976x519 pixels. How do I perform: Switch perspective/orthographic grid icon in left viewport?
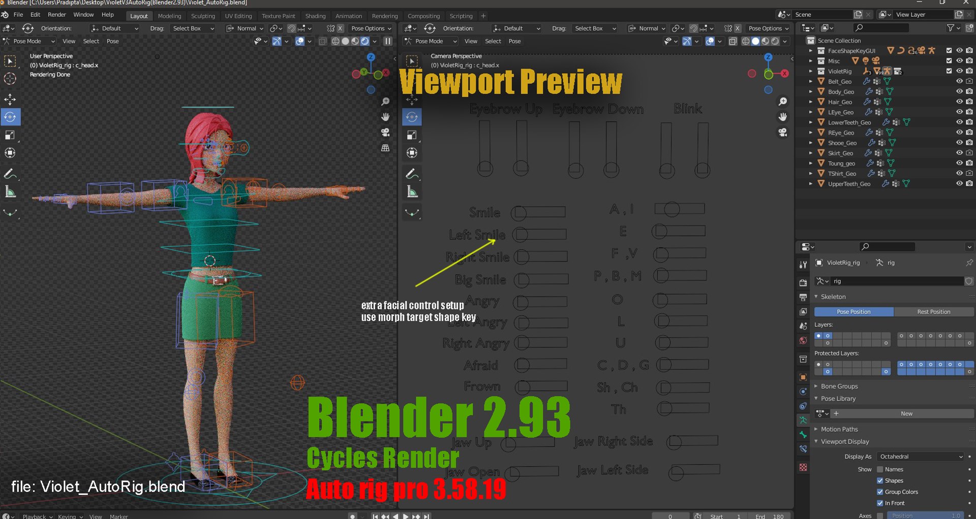pos(386,148)
